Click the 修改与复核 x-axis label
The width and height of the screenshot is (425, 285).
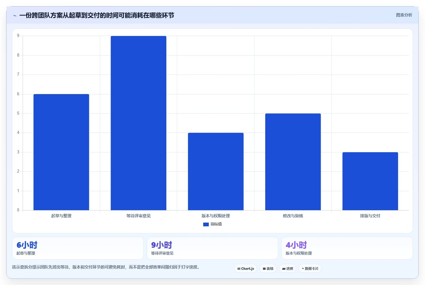tap(293, 216)
